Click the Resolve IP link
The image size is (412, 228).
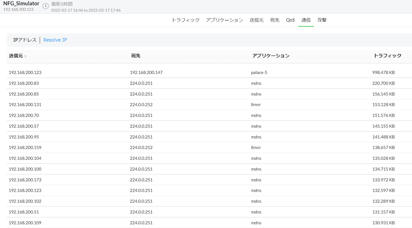(x=55, y=40)
